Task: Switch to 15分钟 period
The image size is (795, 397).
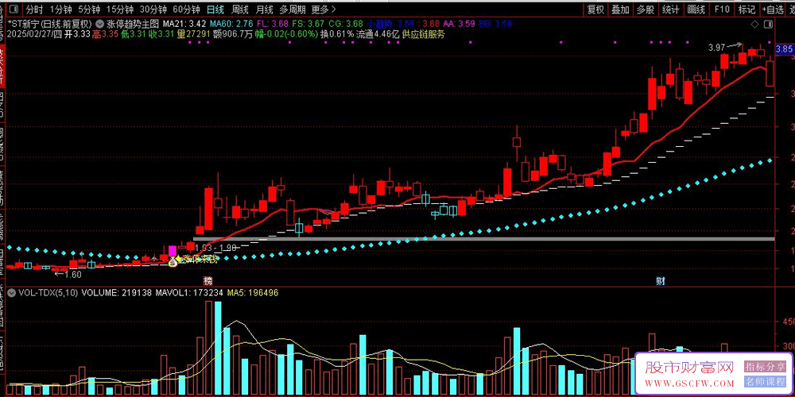Action: (x=120, y=9)
